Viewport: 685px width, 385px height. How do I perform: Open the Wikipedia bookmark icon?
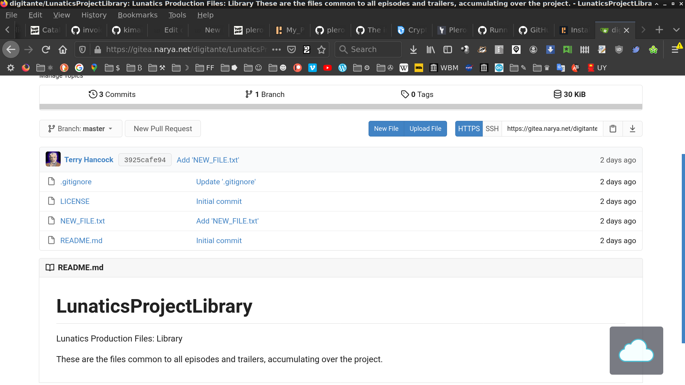404,68
